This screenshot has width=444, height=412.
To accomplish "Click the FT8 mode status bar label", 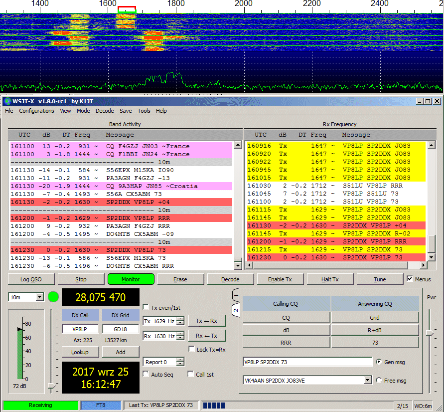I will click(101, 405).
